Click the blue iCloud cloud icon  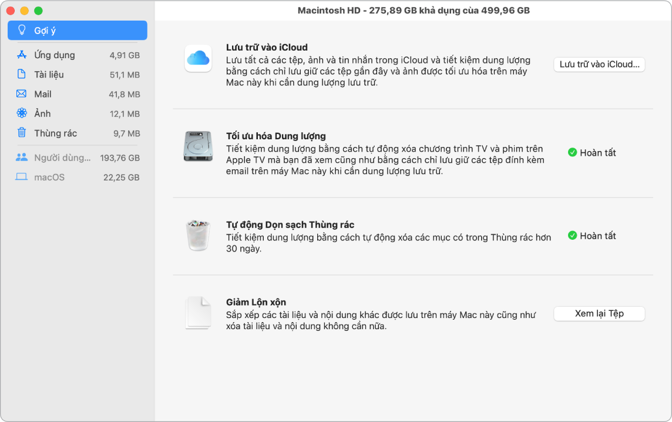[198, 58]
